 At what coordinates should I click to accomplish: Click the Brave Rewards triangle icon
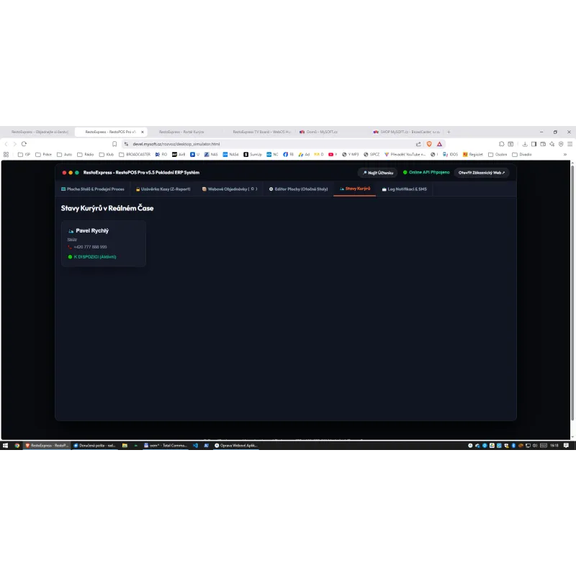pos(439,144)
